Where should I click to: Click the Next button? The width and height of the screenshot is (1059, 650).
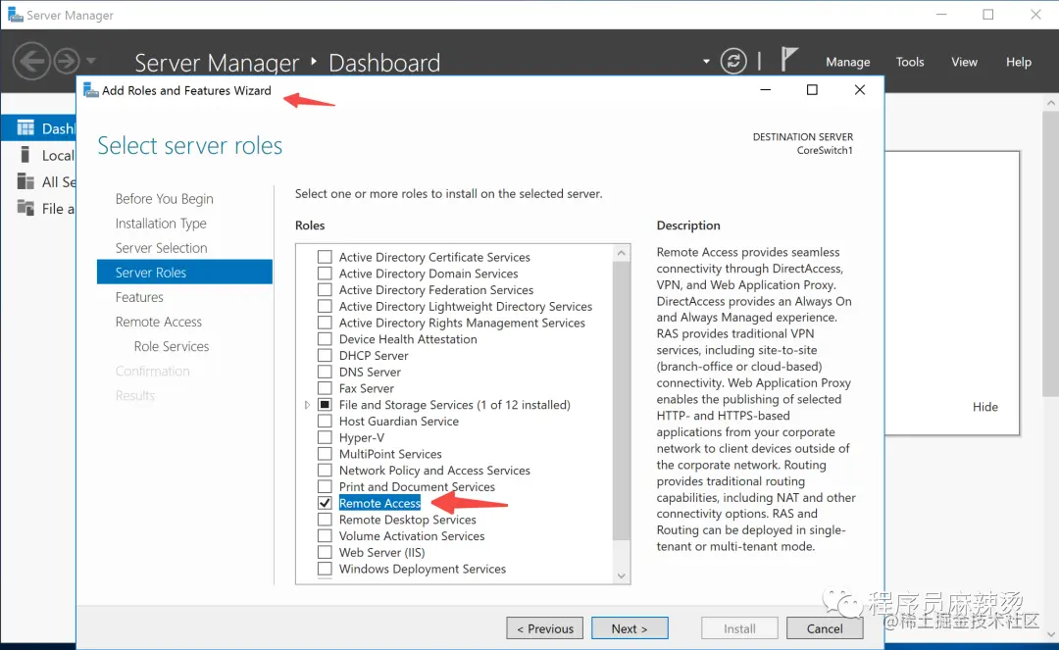[x=630, y=628]
